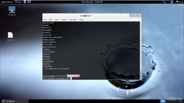
Task: Click the highlighted 'notepadplus' argument text
Action: click(x=74, y=76)
